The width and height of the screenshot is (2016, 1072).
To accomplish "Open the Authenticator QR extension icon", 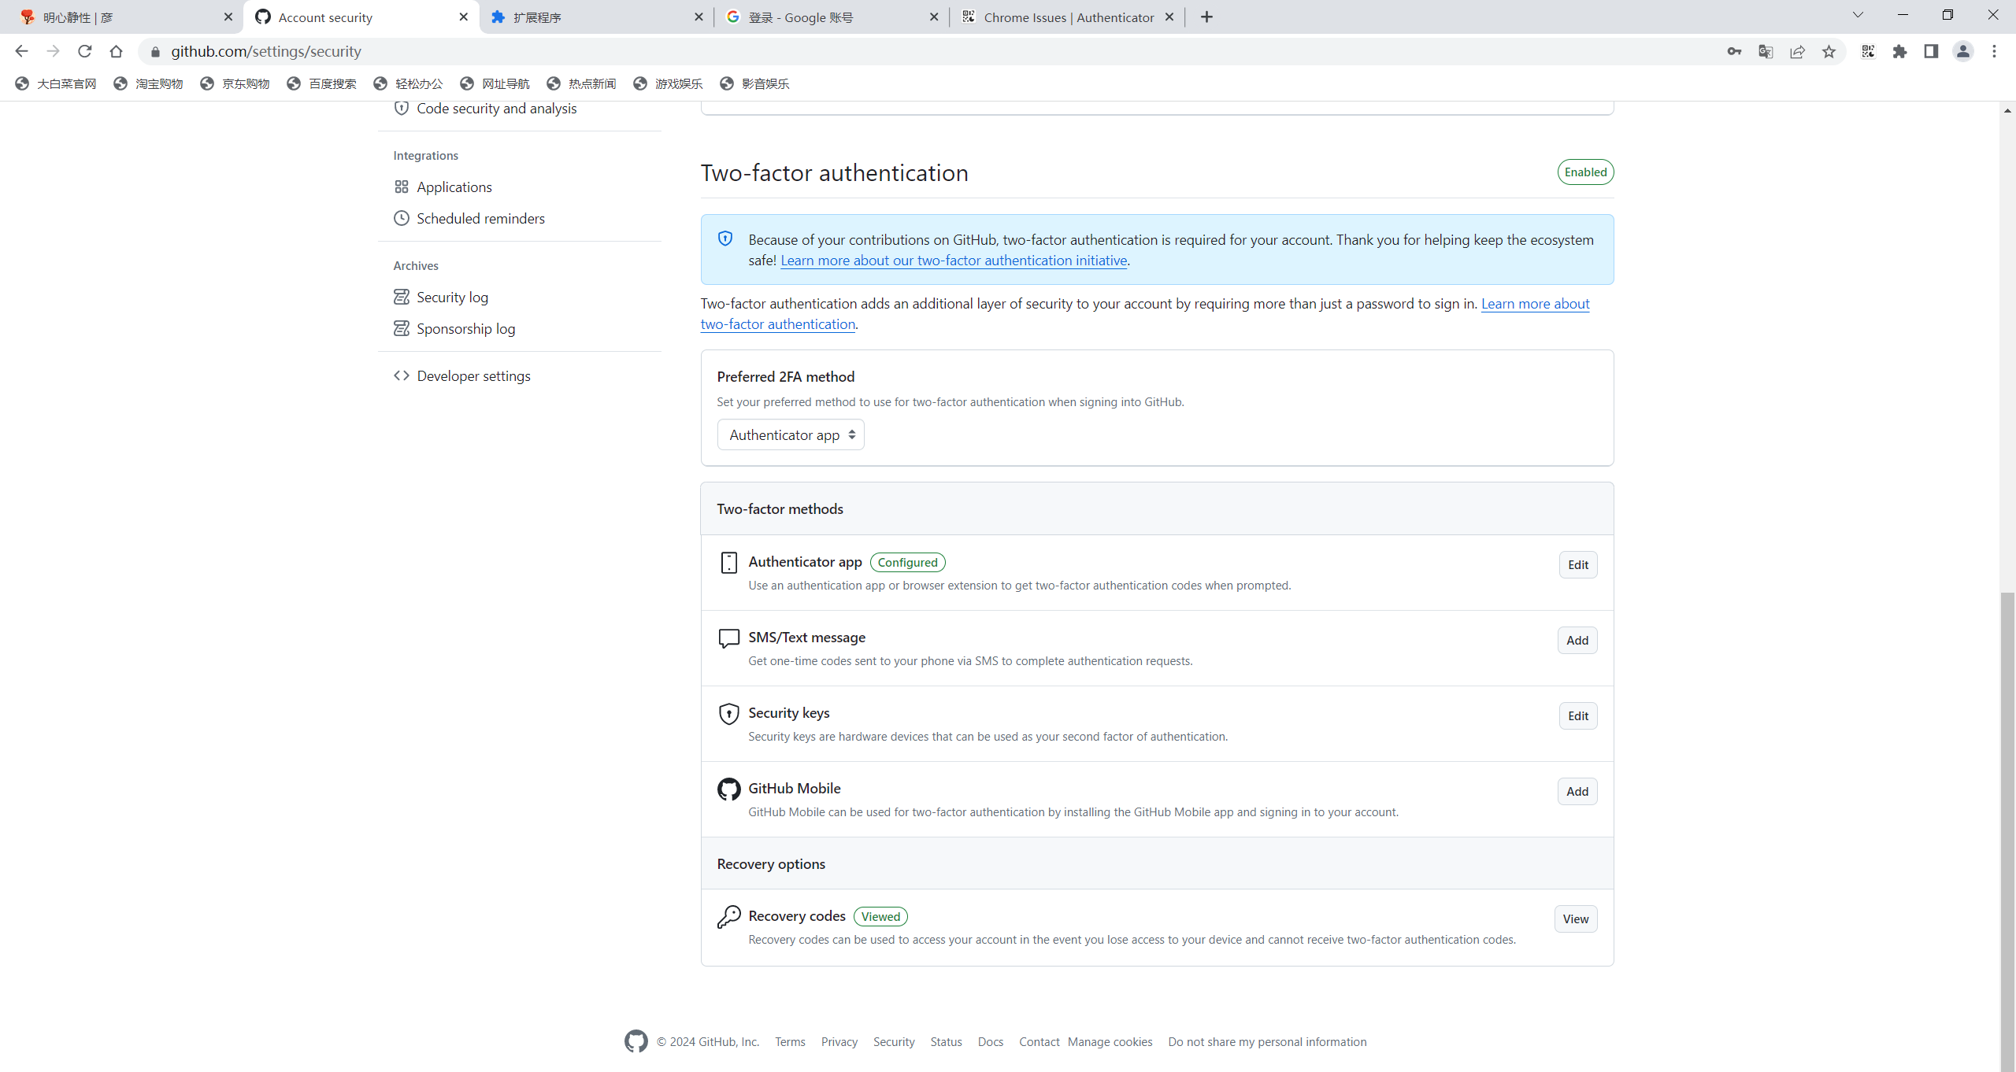I will (1868, 51).
